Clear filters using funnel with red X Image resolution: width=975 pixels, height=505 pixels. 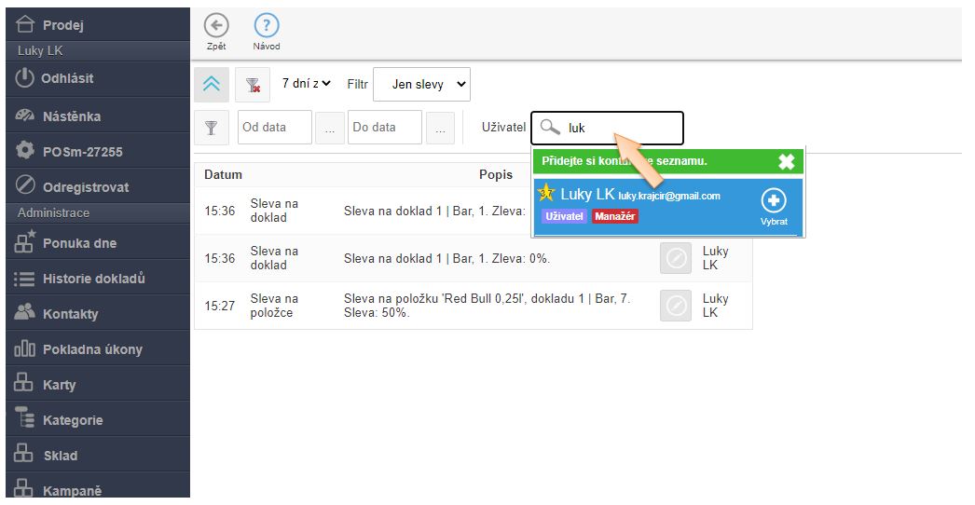[253, 84]
